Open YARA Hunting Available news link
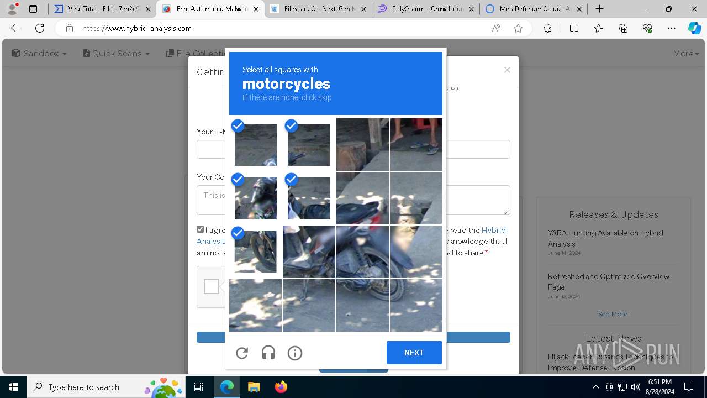The image size is (707, 398). point(605,238)
